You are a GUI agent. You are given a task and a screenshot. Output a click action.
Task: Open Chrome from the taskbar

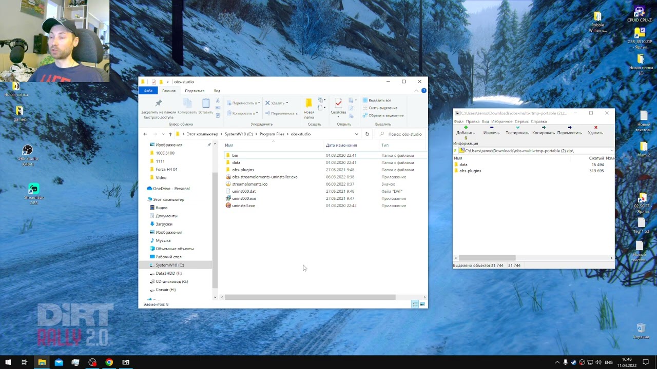(109, 362)
